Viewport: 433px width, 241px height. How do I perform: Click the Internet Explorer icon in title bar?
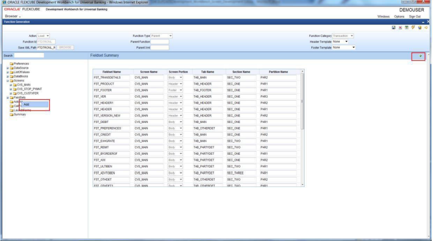(x=4, y=2)
